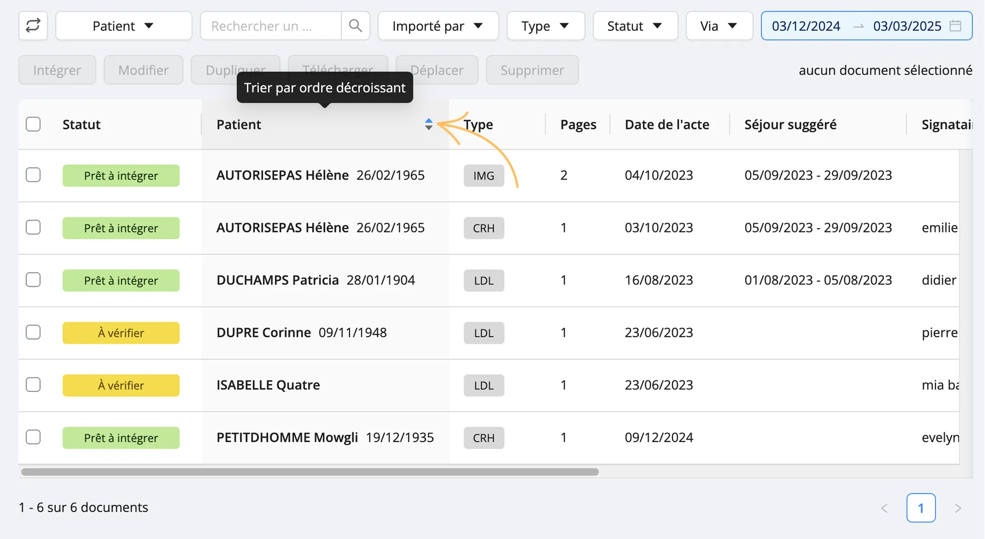Click the magnifying glass search icon
The width and height of the screenshot is (985, 539).
pos(355,25)
